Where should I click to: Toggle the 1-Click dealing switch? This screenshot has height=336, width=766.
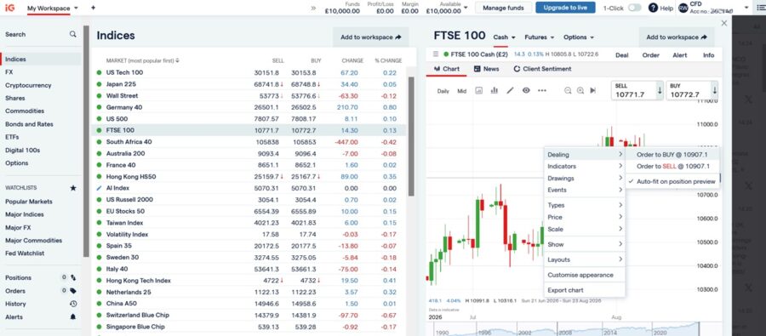click(x=635, y=8)
